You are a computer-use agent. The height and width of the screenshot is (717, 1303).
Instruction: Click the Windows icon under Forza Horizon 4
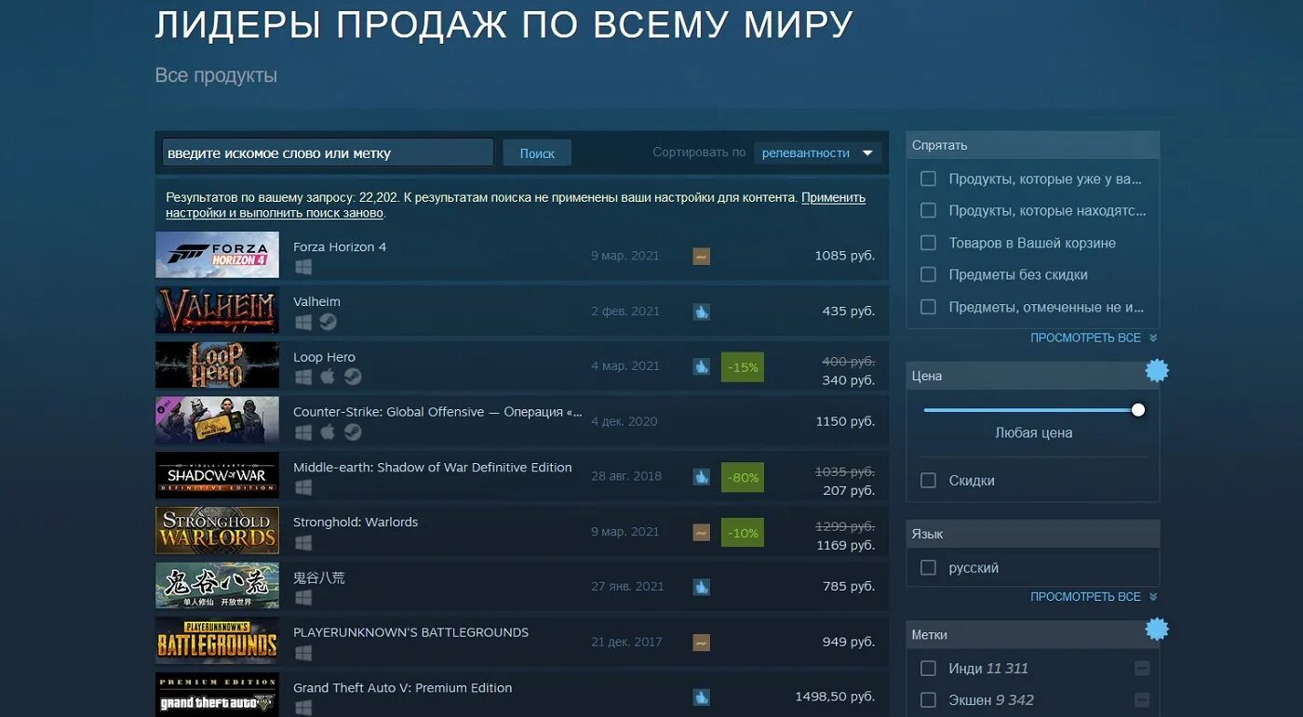[x=302, y=267]
